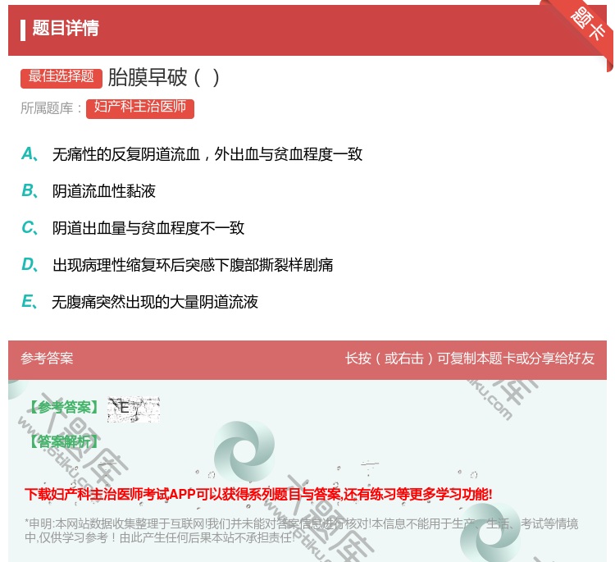This screenshot has height=562, width=615.
Task: Select option A 无痛性的反复阴道流血
Action: tap(207, 154)
